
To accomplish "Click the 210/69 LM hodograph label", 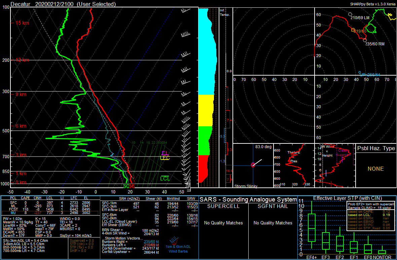I will (x=360, y=18).
